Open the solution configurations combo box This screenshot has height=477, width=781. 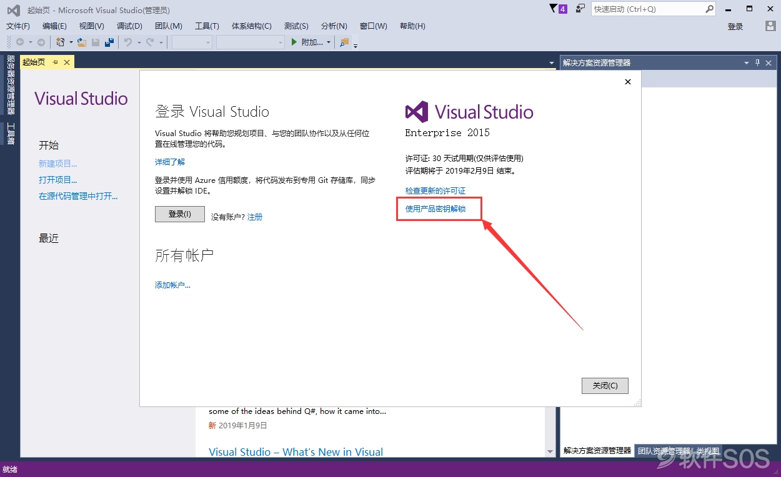(192, 42)
